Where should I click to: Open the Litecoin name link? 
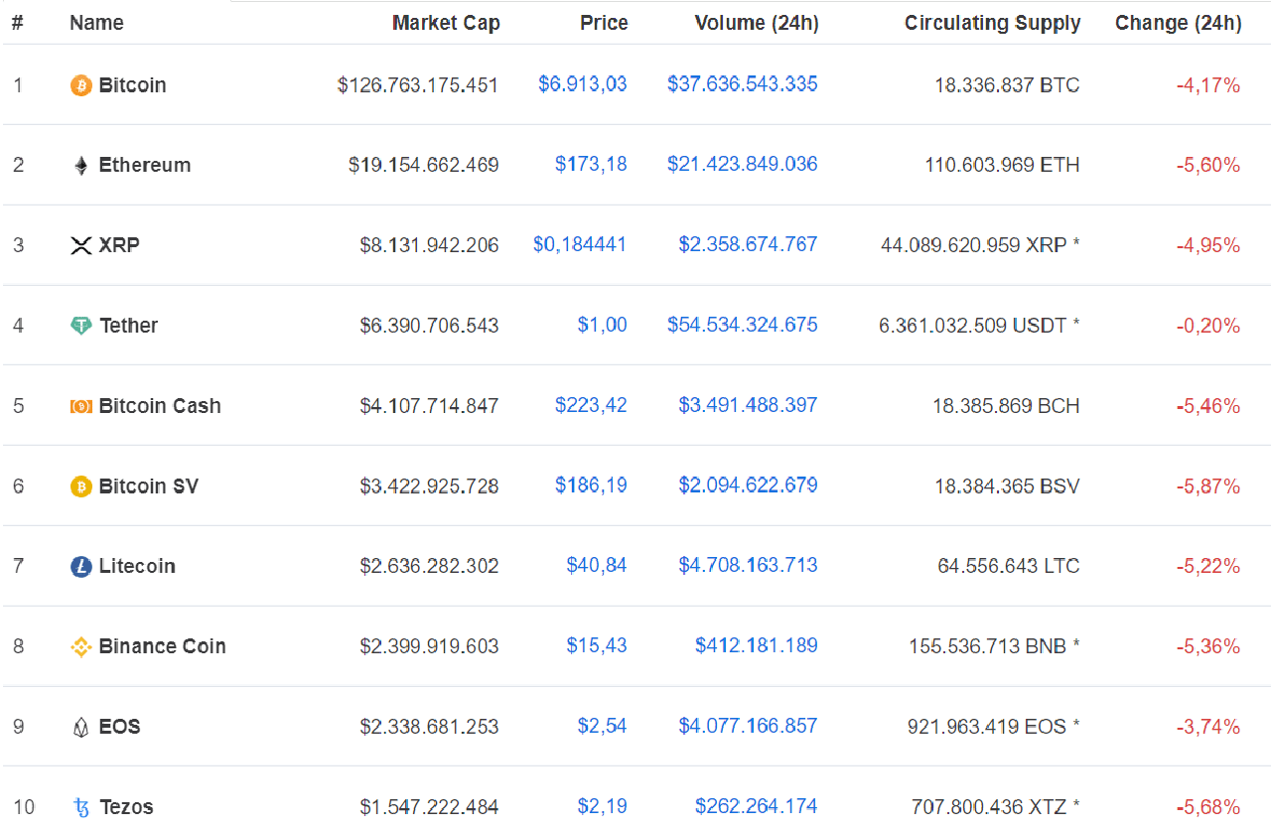[x=137, y=566]
